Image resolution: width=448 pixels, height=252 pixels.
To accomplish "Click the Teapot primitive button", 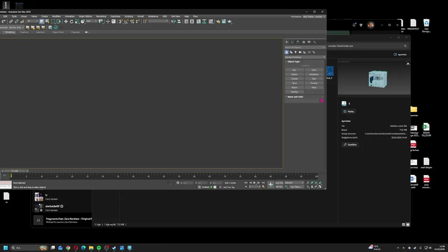I will [x=294, y=87].
